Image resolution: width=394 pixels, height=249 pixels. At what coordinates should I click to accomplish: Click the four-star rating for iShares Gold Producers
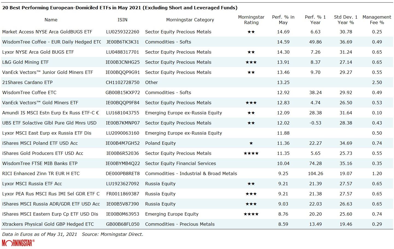pos(251,153)
